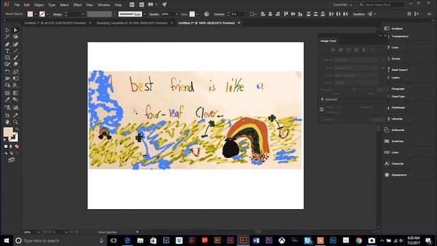Swap fill and stroke colors

(16, 129)
